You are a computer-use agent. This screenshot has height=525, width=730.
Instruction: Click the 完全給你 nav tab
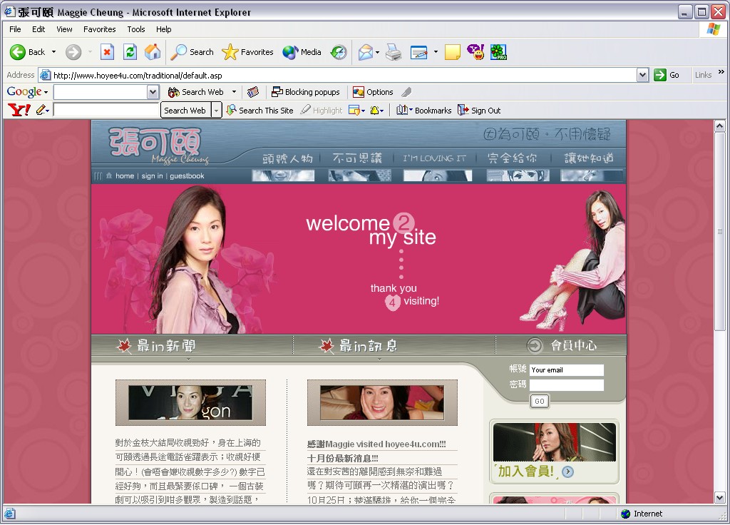pyautogui.click(x=512, y=158)
